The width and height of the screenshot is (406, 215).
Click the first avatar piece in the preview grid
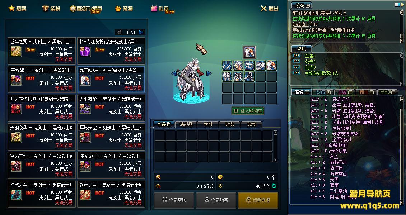click(x=227, y=66)
